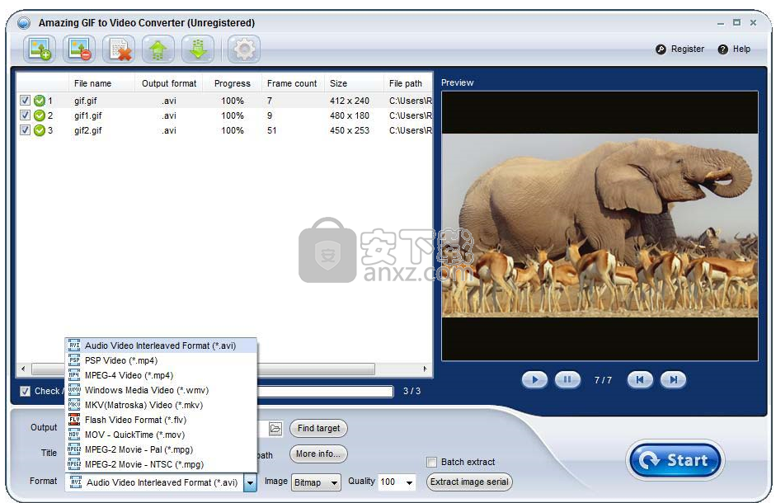The height and width of the screenshot is (503, 776).
Task: Click the Move down toolbar arrow
Action: 198,49
